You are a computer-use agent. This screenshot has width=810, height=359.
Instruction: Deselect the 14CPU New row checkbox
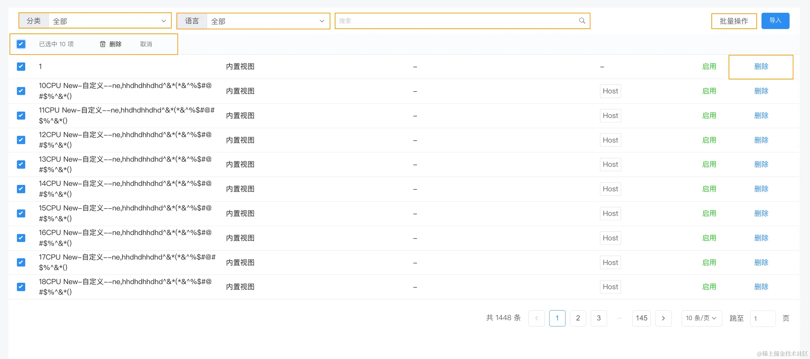21,189
